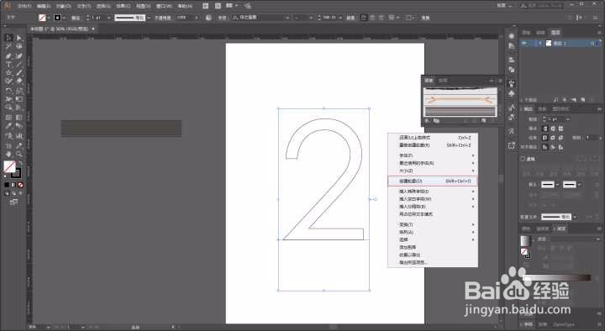Open fill color dropdown in control bar
This screenshot has height=331, width=605.
[x=49, y=18]
